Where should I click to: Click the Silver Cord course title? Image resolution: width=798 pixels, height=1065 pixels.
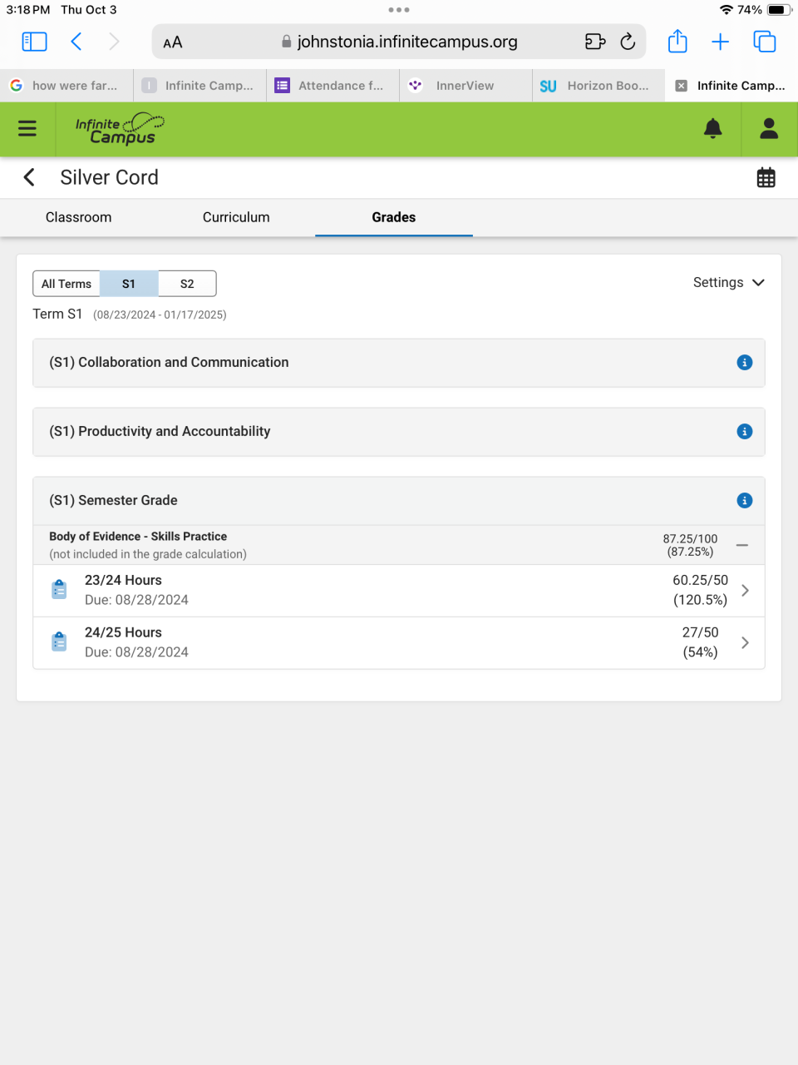(x=109, y=177)
